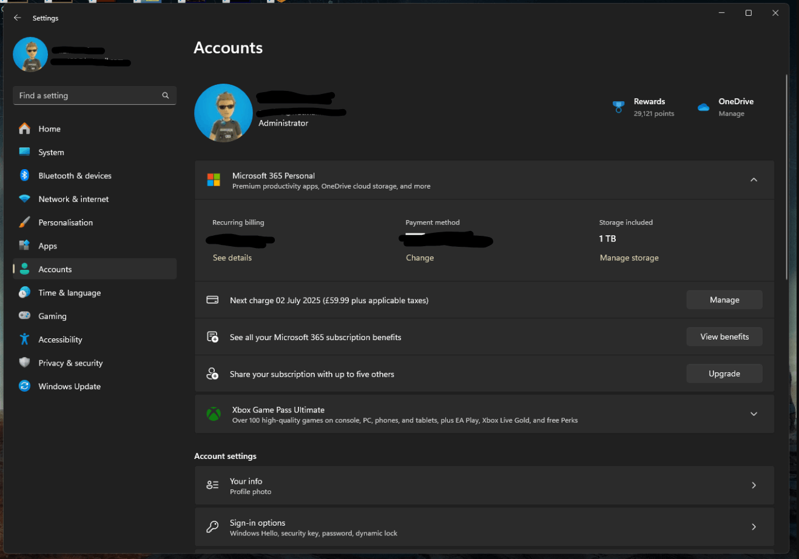Image resolution: width=799 pixels, height=559 pixels.
Task: Open the Windows Update page
Action: pos(95,386)
